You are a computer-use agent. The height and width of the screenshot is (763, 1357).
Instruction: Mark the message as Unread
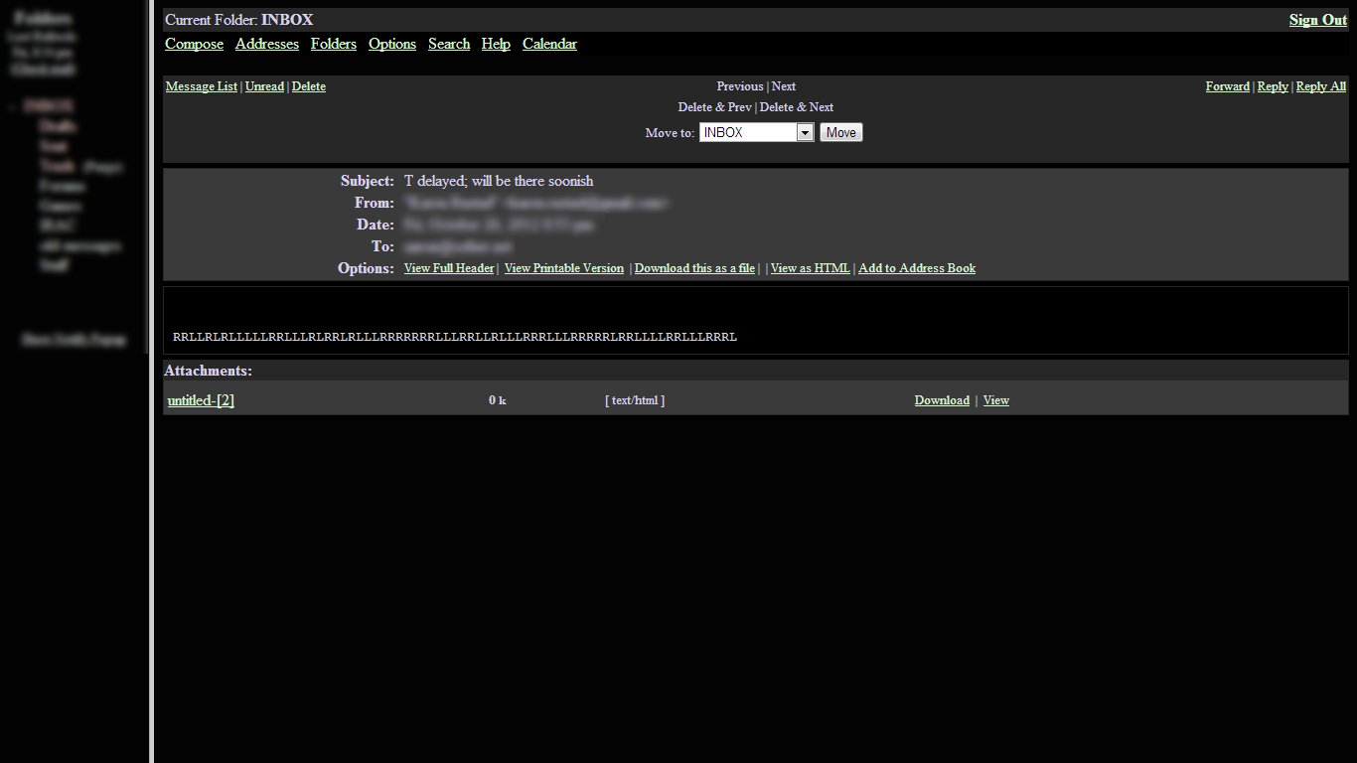264,86
